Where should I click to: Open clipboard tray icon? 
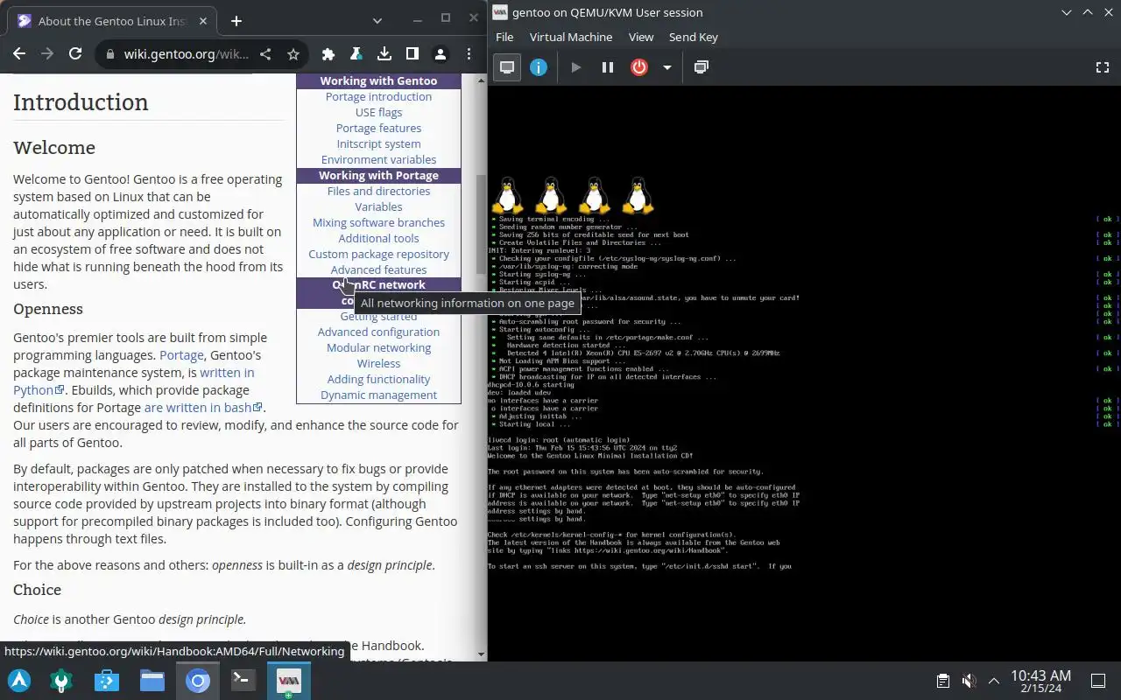point(942,681)
